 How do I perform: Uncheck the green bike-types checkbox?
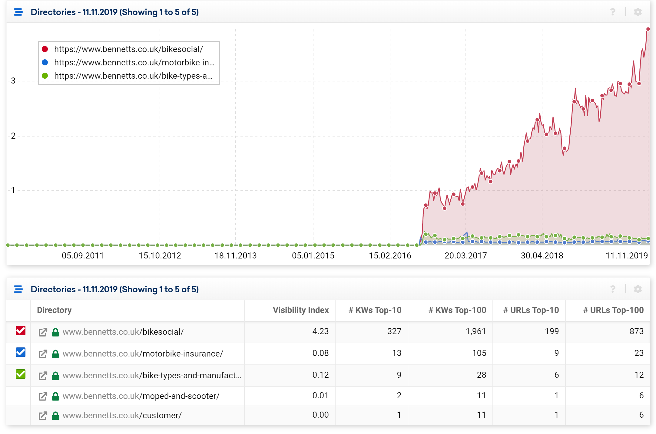point(21,374)
